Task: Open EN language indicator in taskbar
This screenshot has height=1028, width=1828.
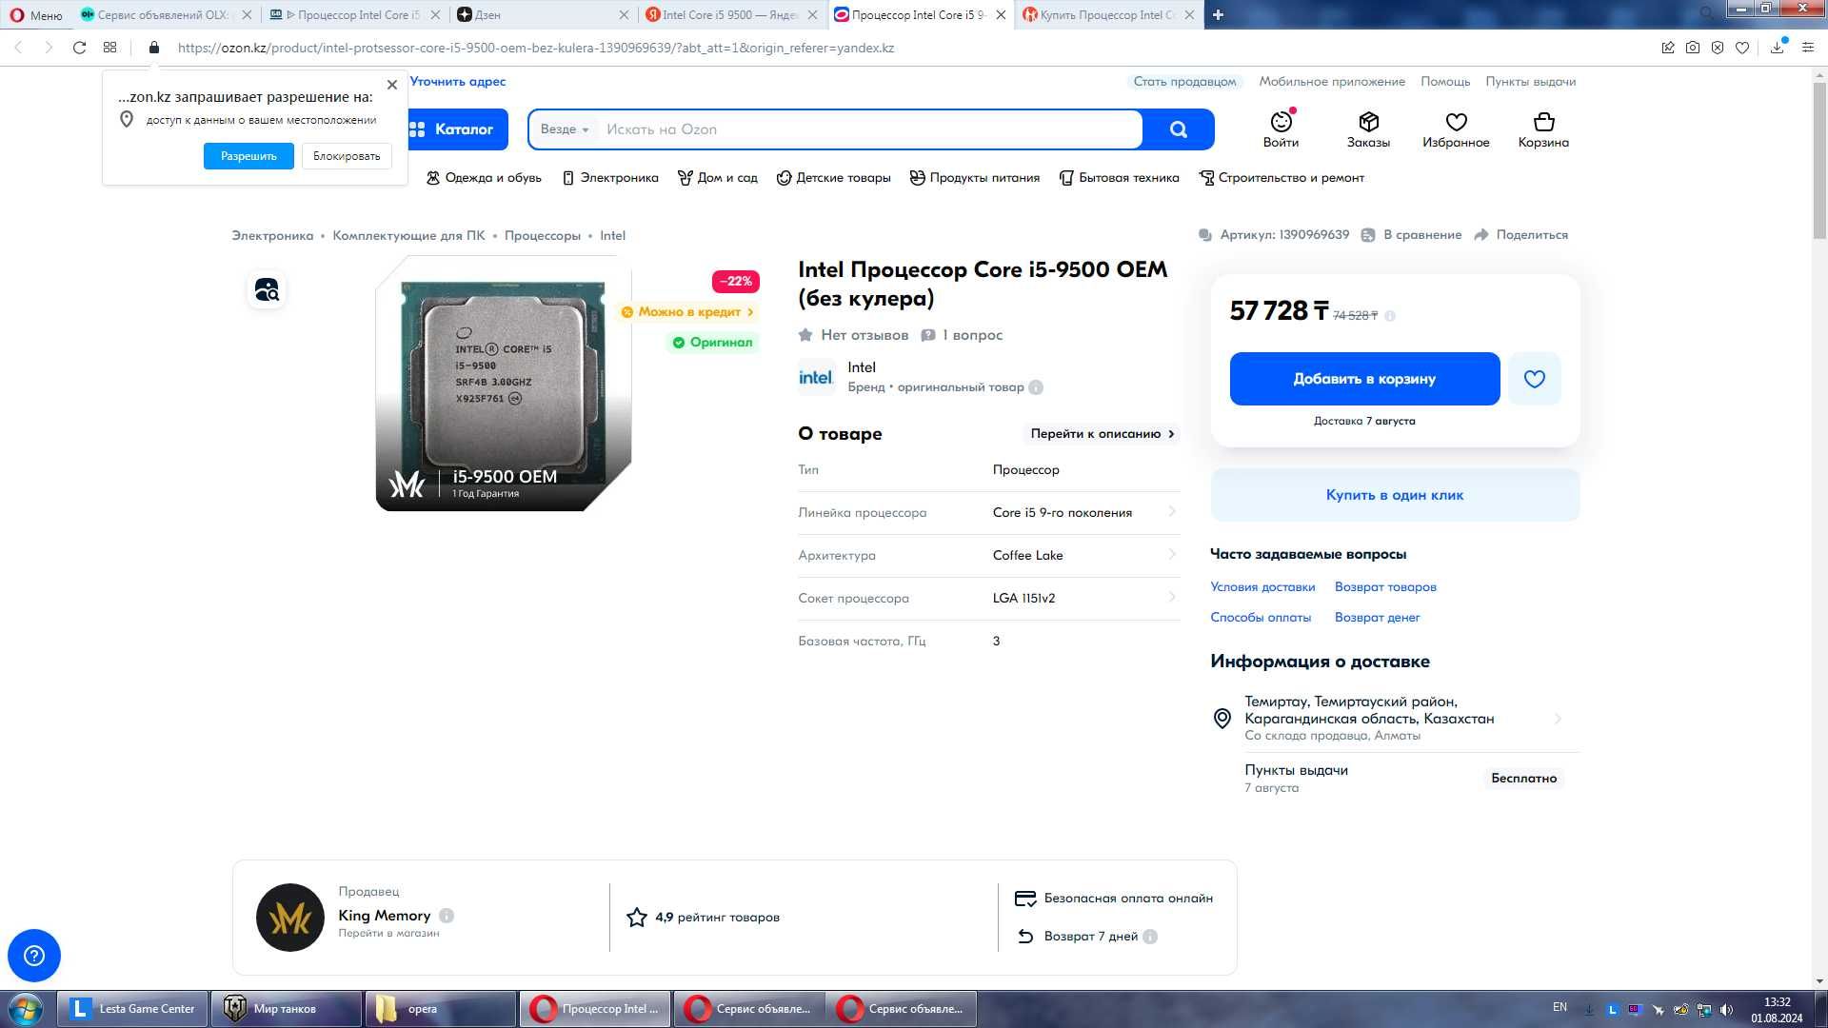Action: click(x=1560, y=1007)
